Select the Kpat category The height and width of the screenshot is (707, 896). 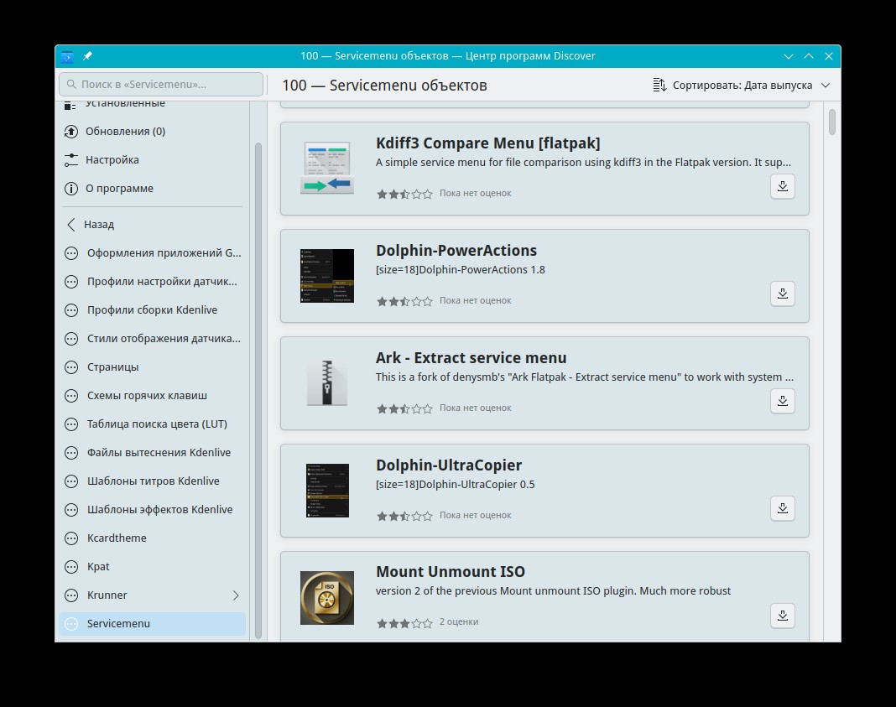pos(152,566)
